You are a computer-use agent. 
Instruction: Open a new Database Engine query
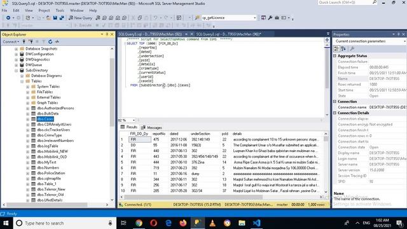(97, 18)
